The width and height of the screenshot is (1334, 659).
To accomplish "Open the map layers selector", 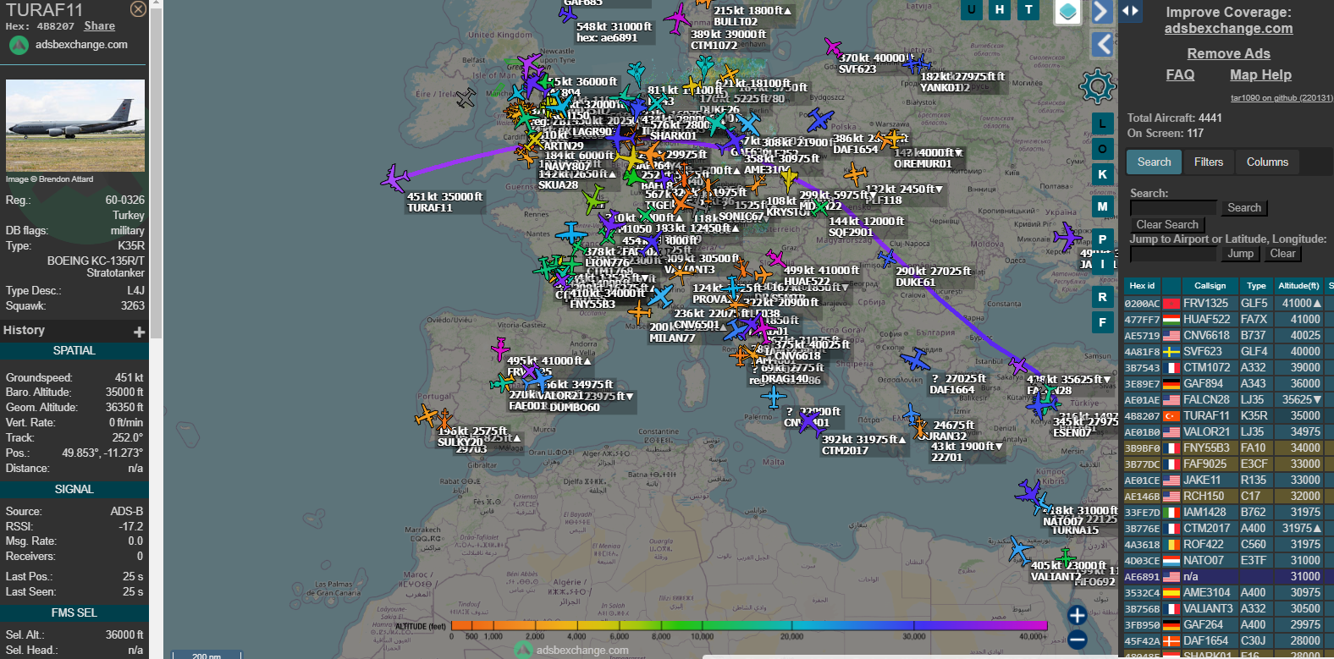I will [x=1067, y=12].
